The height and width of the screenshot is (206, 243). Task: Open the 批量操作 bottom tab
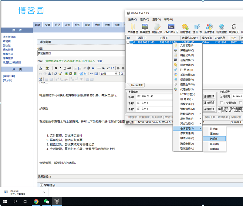click(144, 117)
